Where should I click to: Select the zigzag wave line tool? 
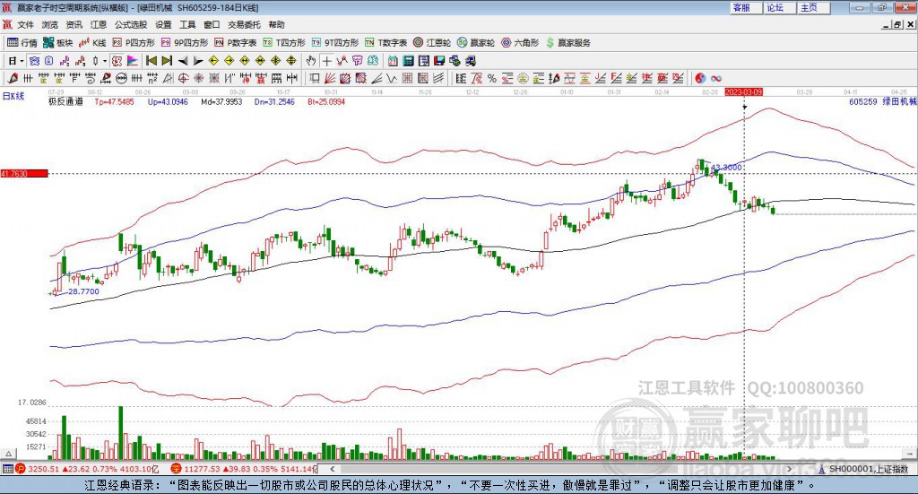pos(392,78)
